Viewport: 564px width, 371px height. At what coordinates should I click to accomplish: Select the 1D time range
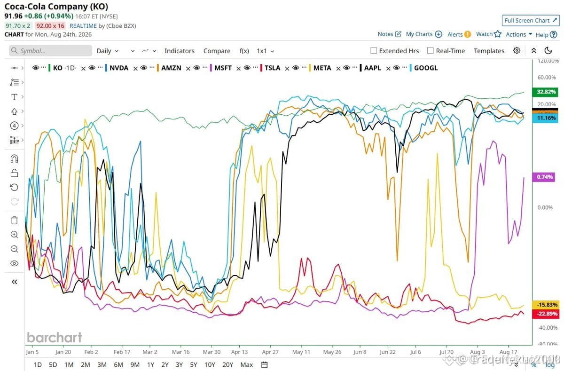(x=38, y=364)
